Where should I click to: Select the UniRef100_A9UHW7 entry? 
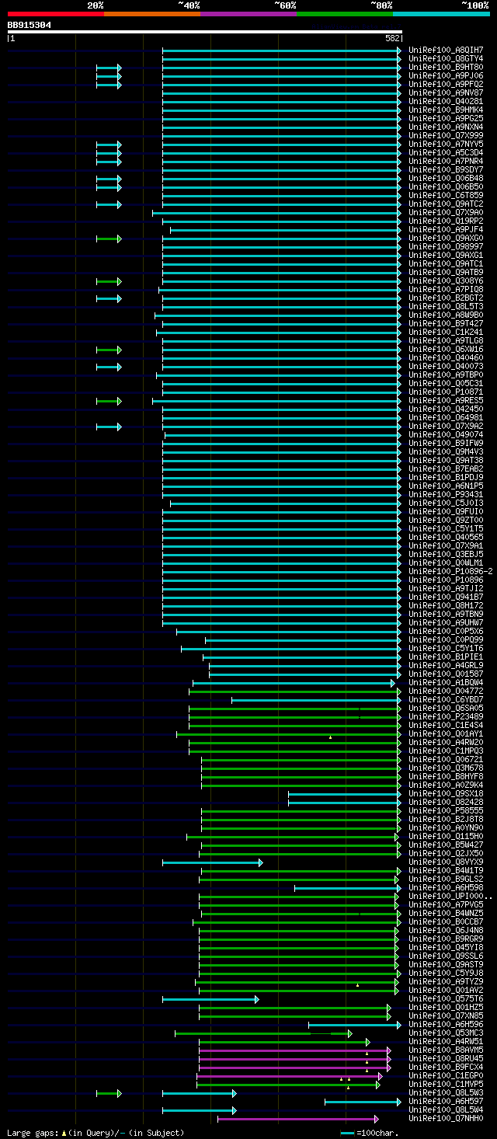coord(446,622)
